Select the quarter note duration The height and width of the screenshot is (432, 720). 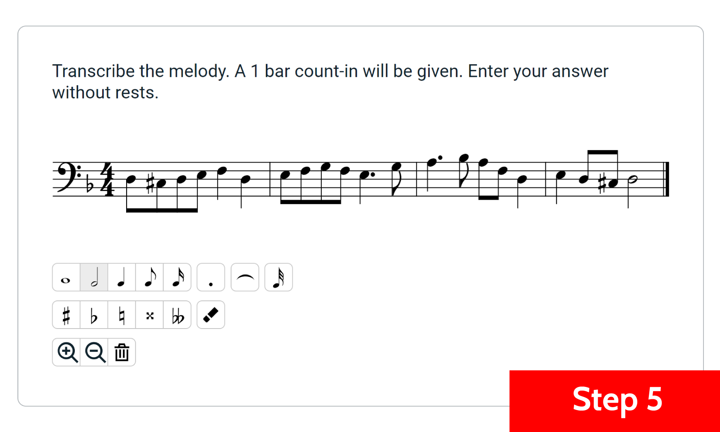tap(122, 277)
